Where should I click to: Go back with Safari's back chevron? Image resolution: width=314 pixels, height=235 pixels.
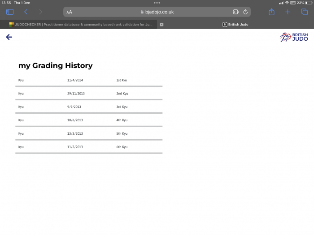point(26,12)
